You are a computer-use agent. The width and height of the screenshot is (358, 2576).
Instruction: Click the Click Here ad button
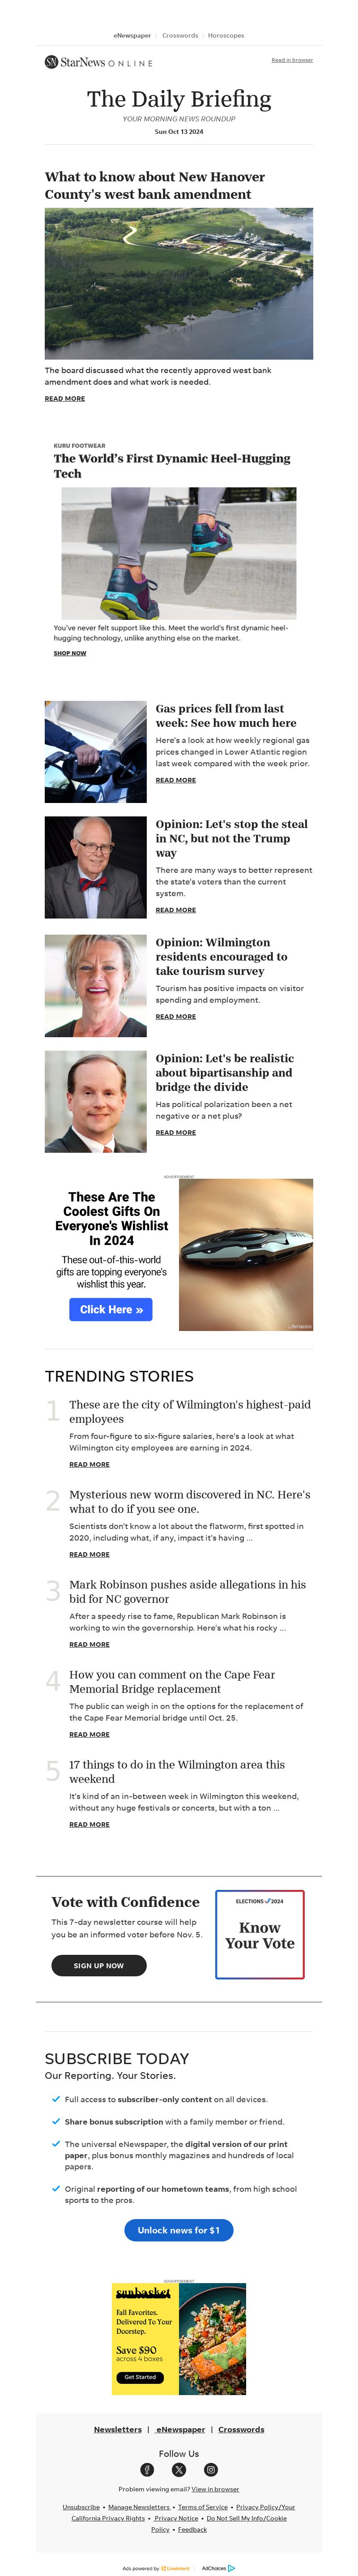click(111, 1308)
